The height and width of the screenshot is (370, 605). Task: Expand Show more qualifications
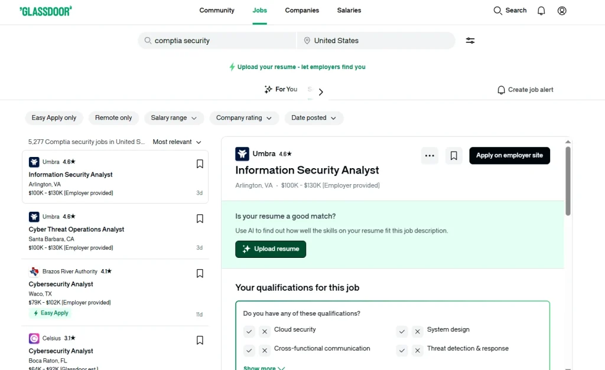click(264, 368)
